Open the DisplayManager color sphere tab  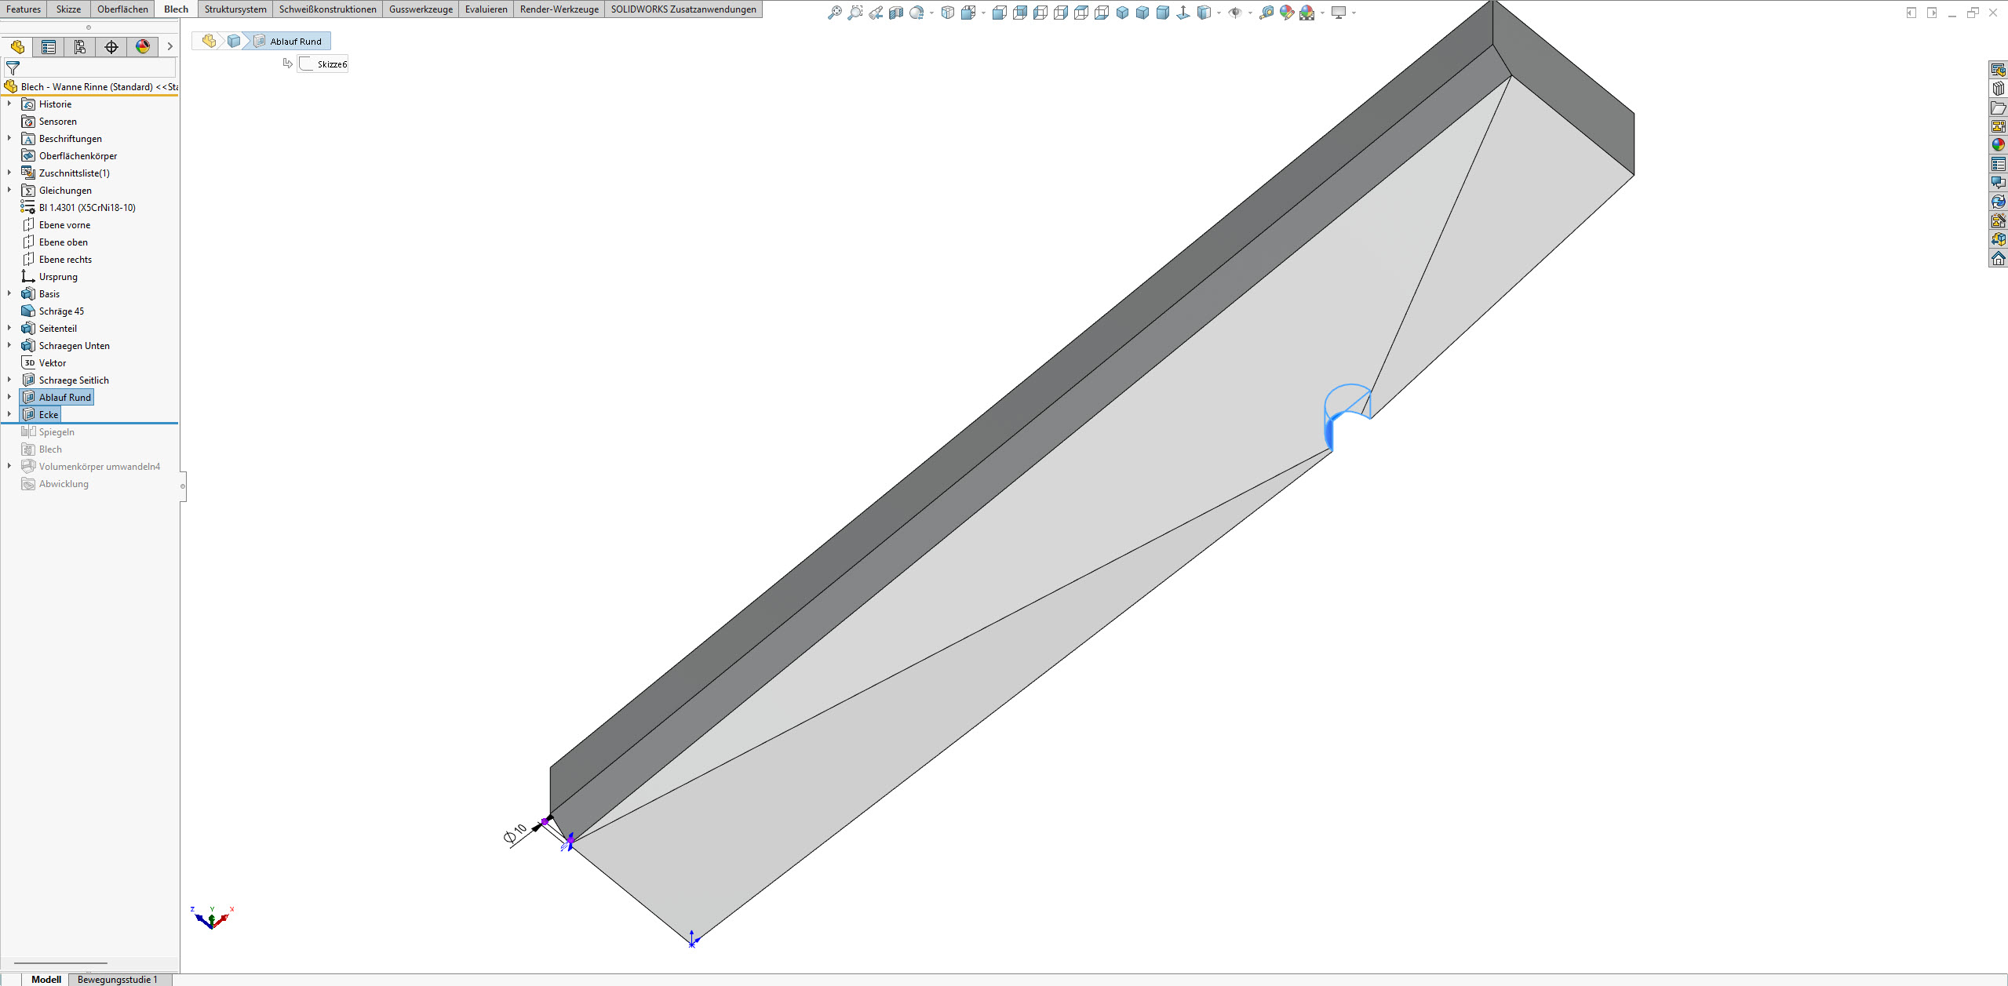pos(143,47)
